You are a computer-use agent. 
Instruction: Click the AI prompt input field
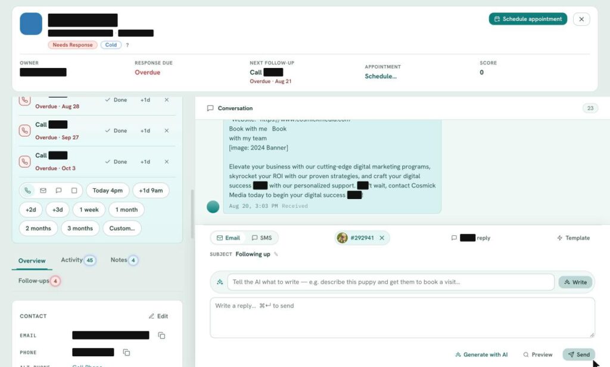391,282
